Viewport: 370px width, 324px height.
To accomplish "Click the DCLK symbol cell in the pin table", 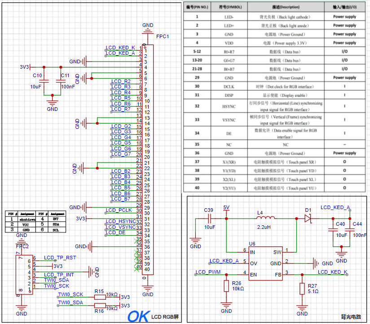I will [229, 87].
